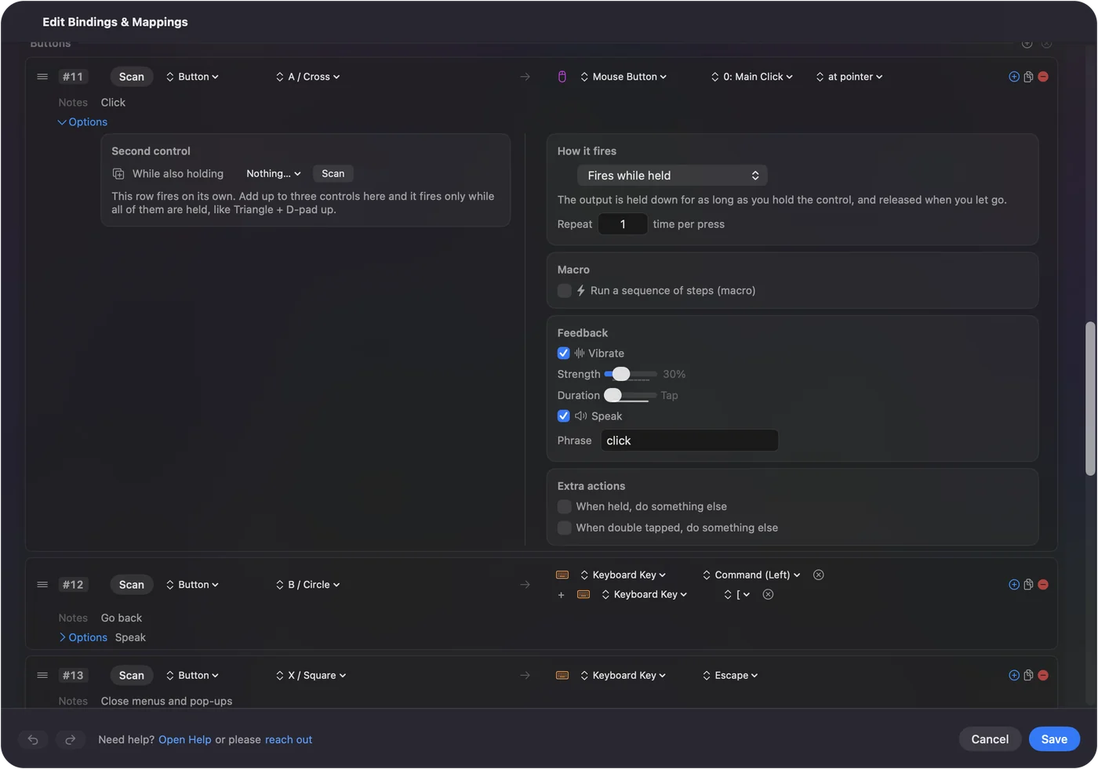Image resolution: width=1098 pixels, height=769 pixels.
Task: Save the bindings with the Save button
Action: click(1054, 739)
